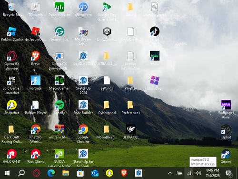The height and width of the screenshot is (179, 238).
Task: Open the Windows Start menu
Action: 7,173
